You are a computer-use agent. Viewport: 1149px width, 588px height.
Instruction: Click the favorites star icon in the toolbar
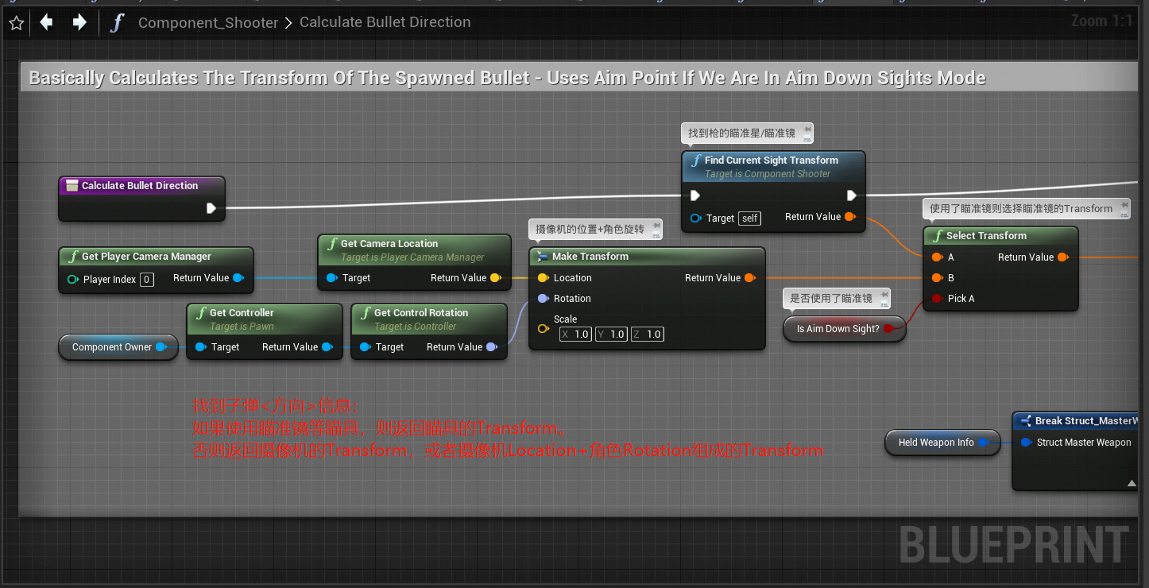coord(16,22)
